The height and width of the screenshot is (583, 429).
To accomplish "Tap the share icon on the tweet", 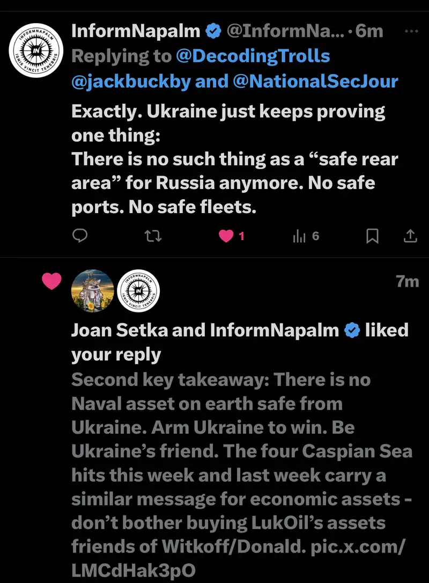I will tap(409, 236).
